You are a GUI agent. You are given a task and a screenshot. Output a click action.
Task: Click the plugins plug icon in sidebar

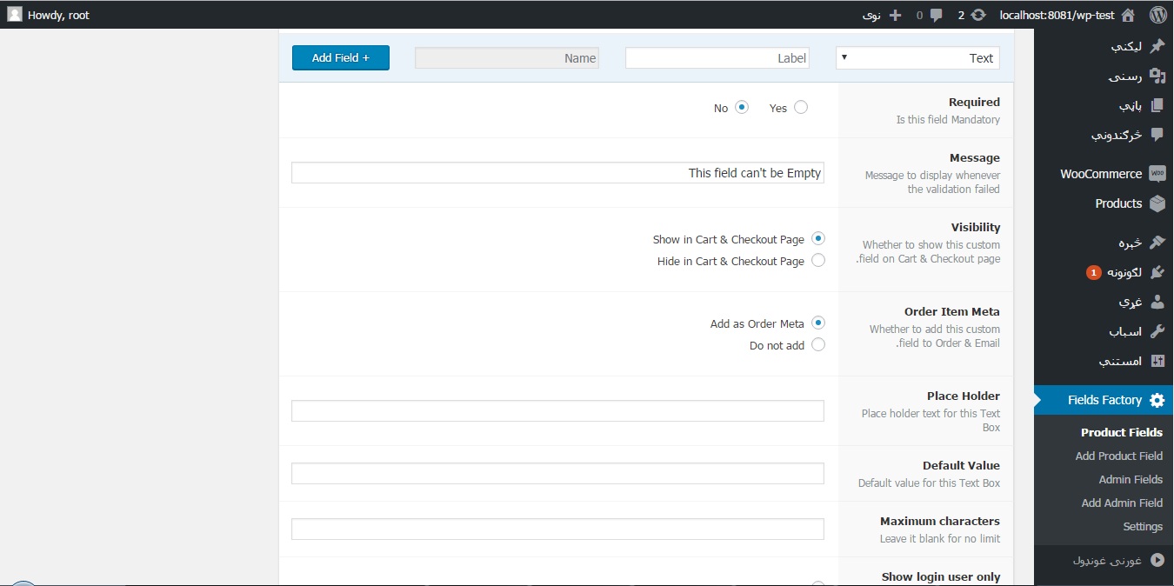point(1157,272)
